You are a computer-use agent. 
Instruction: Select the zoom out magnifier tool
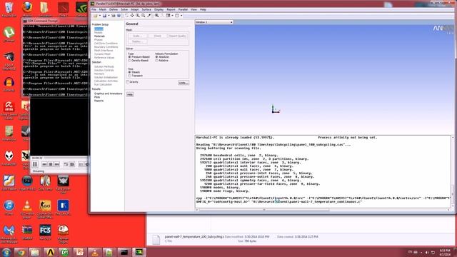point(143,16)
